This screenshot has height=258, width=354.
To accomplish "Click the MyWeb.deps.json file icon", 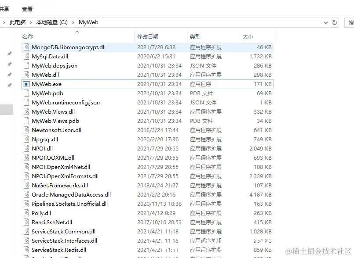I will pos(26,65).
